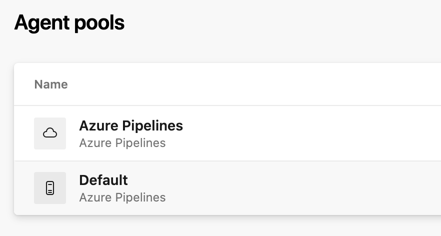Click the device icon beside the Default pool
441x236 pixels.
click(x=50, y=188)
